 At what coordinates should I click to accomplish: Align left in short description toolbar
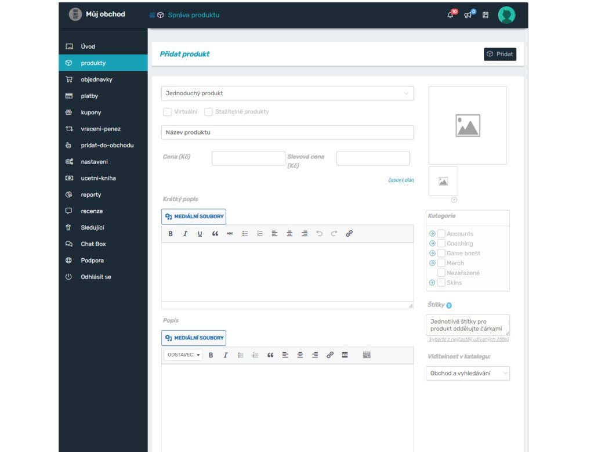[274, 234]
